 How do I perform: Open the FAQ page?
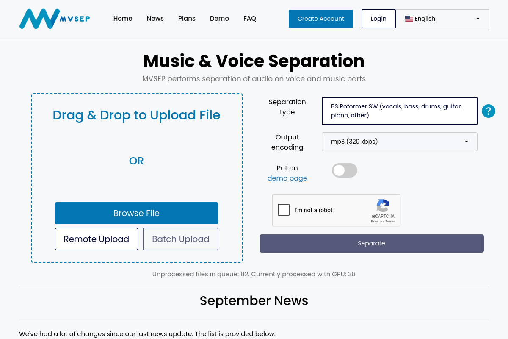pos(250,19)
